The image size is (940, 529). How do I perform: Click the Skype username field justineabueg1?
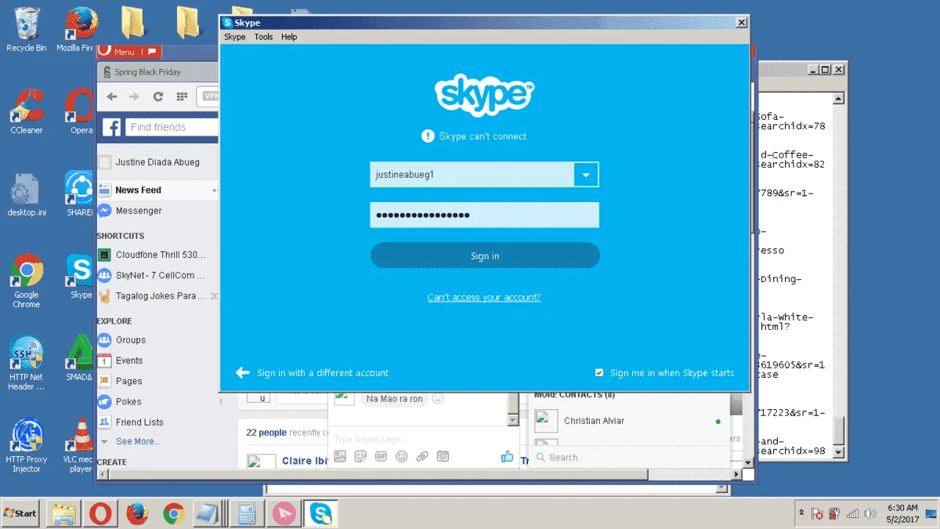[x=472, y=175]
